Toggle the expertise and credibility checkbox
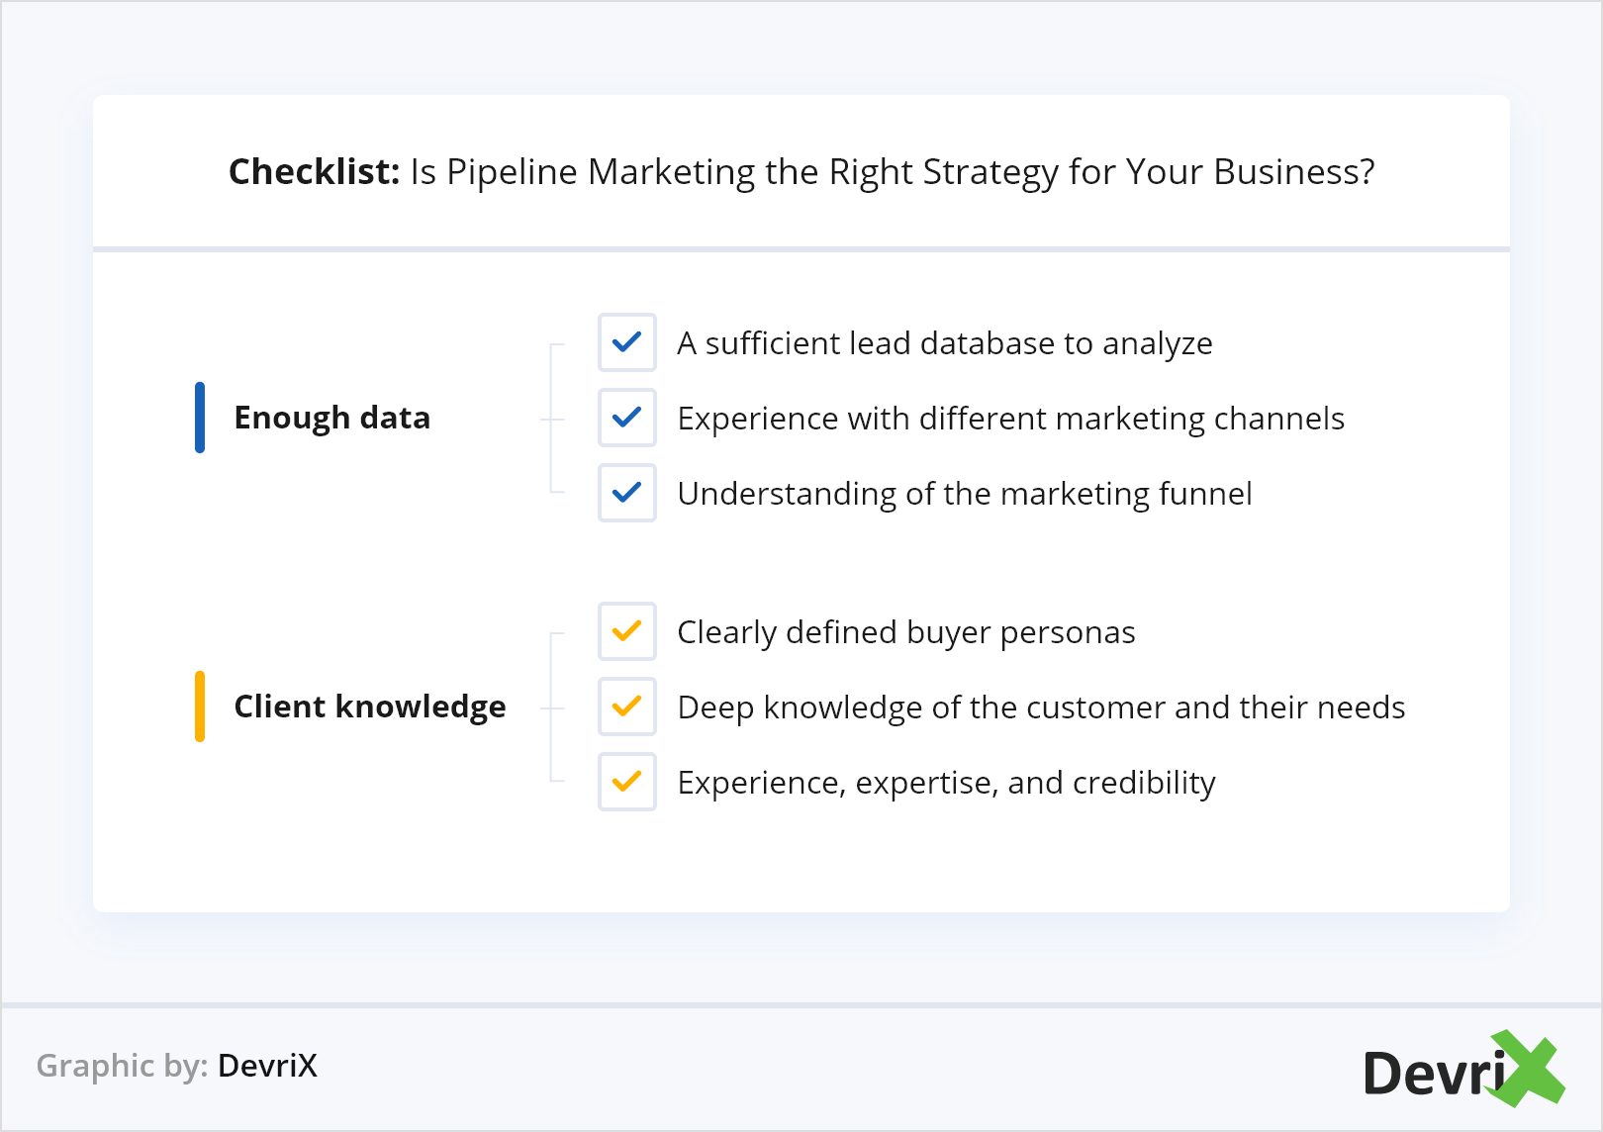This screenshot has height=1132, width=1603. point(627,782)
